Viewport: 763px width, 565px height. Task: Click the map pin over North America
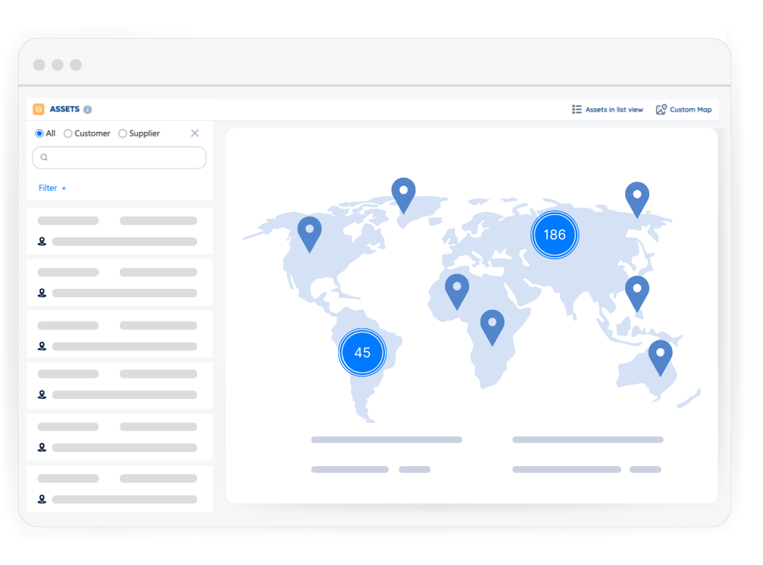(x=309, y=234)
